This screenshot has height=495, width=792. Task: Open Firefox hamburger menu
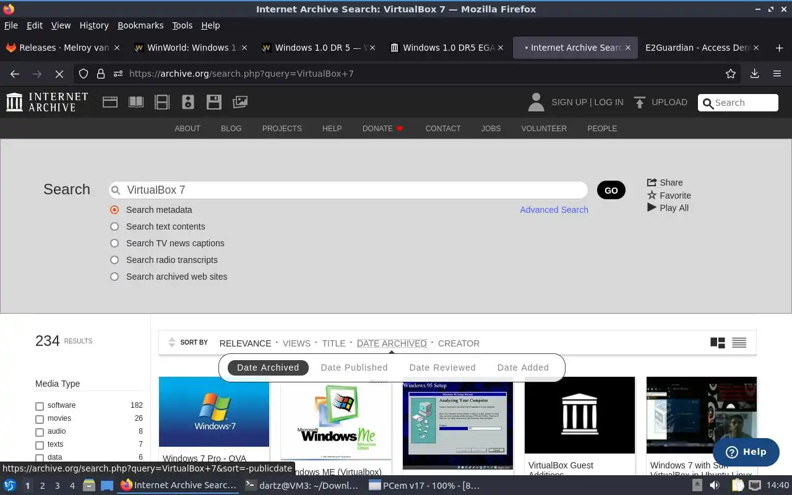pos(777,74)
